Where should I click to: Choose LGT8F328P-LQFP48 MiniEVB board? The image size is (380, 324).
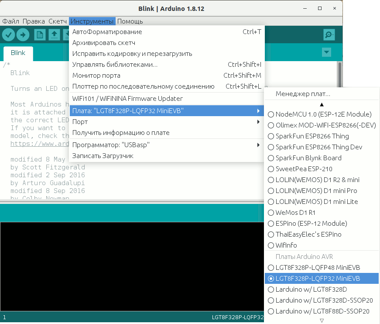322,268
